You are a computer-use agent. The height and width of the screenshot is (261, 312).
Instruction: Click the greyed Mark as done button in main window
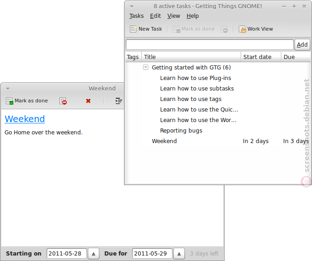[194, 29]
